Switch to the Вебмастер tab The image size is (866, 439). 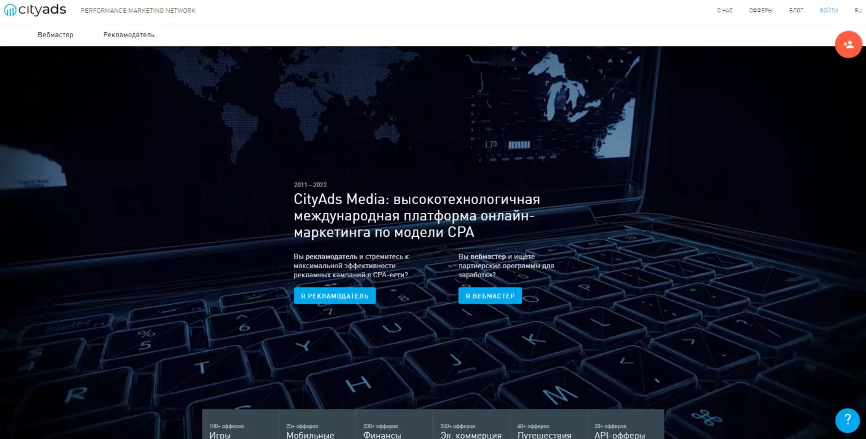(56, 35)
